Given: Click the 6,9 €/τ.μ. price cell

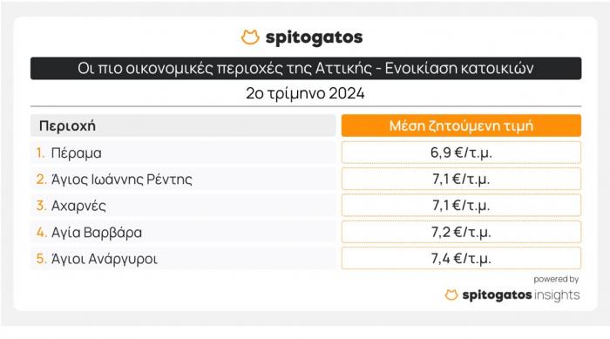Looking at the screenshot, I should pyautogui.click(x=461, y=153).
